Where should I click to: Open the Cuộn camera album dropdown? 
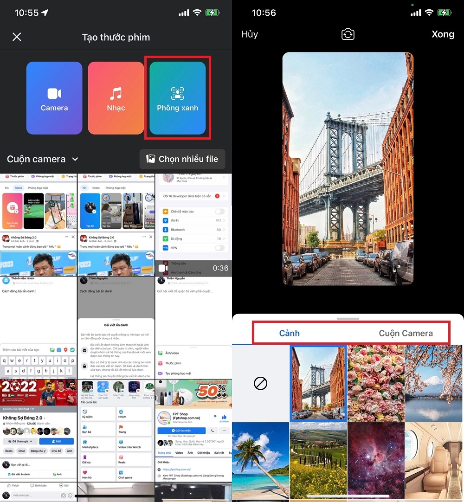(42, 159)
